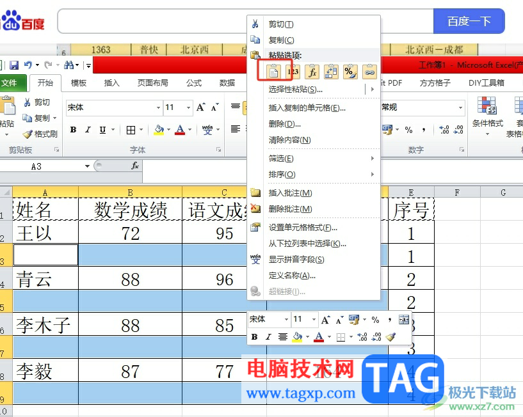The image size is (523, 417).
Task: Expand the 选择性粘贴 submenu arrow
Action: (x=373, y=90)
